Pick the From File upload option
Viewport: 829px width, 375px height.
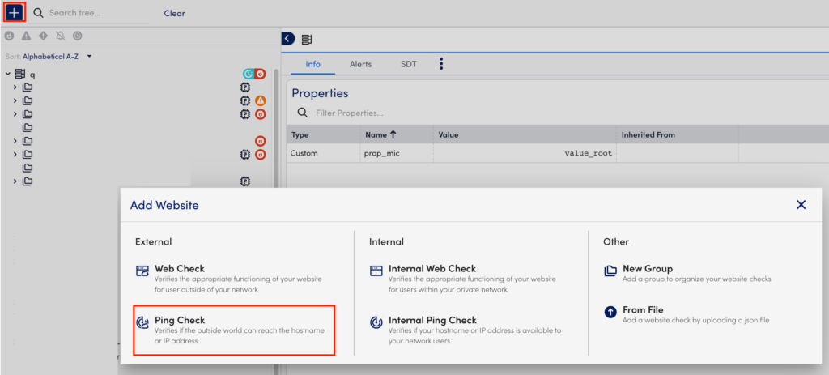(643, 310)
